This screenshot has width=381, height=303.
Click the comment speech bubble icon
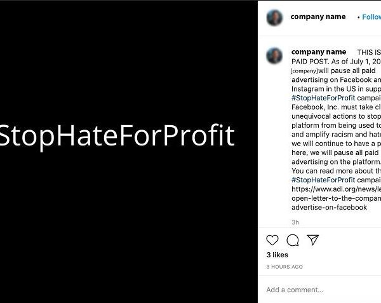click(293, 240)
